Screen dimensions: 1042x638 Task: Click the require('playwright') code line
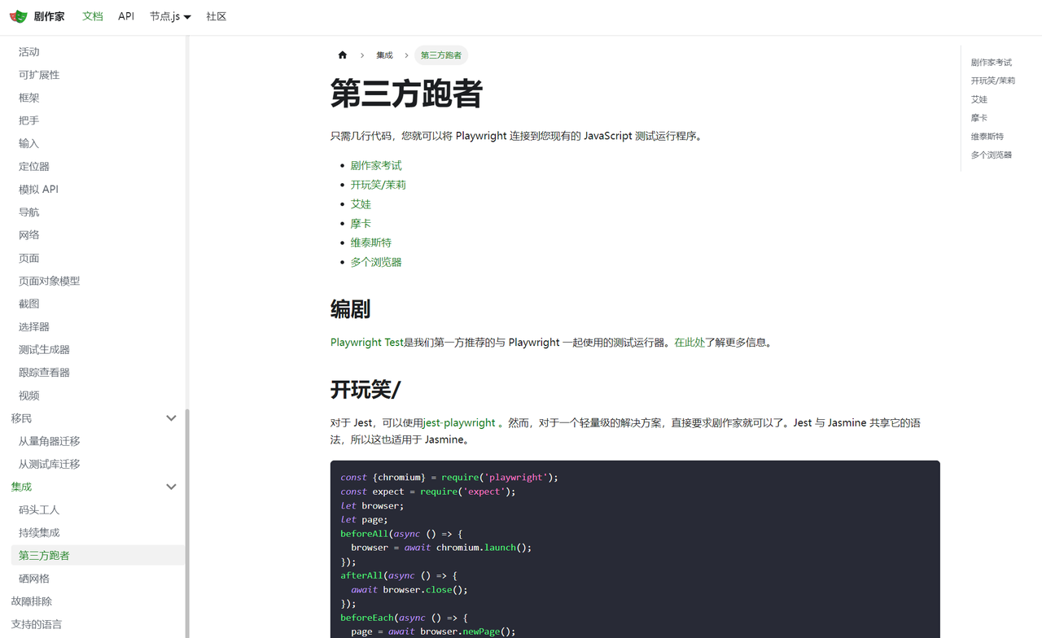tap(449, 478)
